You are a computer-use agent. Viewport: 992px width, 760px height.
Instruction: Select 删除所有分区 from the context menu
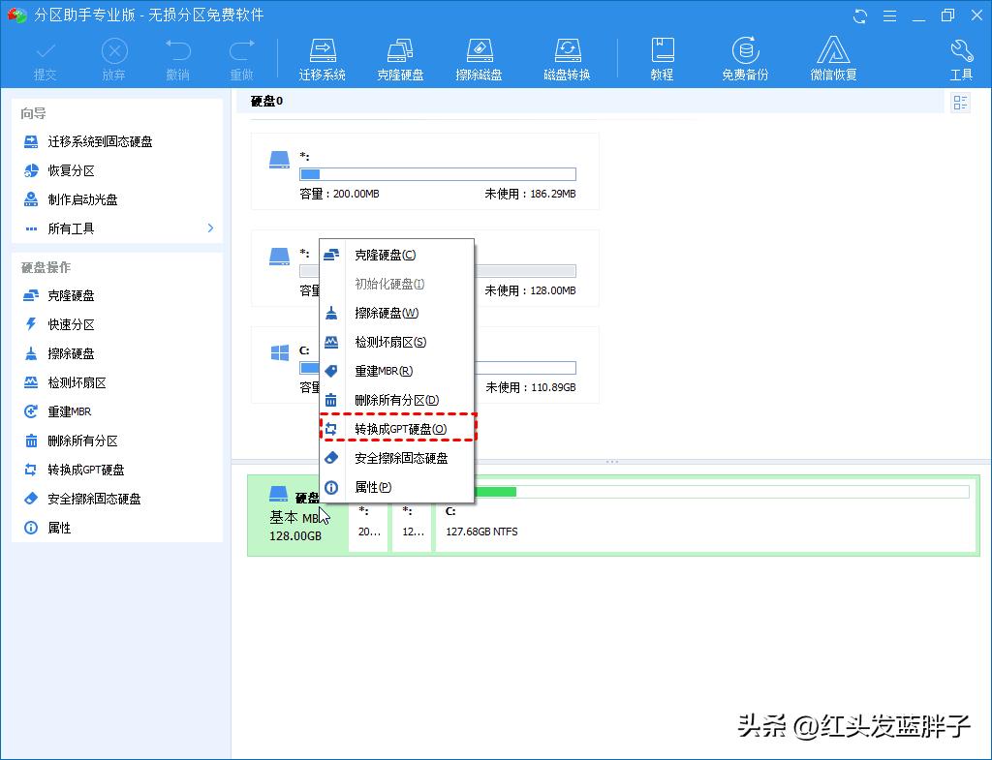(x=397, y=400)
